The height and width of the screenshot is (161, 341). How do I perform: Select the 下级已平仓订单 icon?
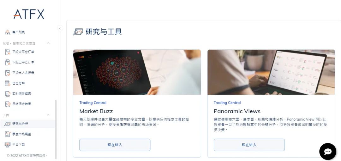[8, 62]
